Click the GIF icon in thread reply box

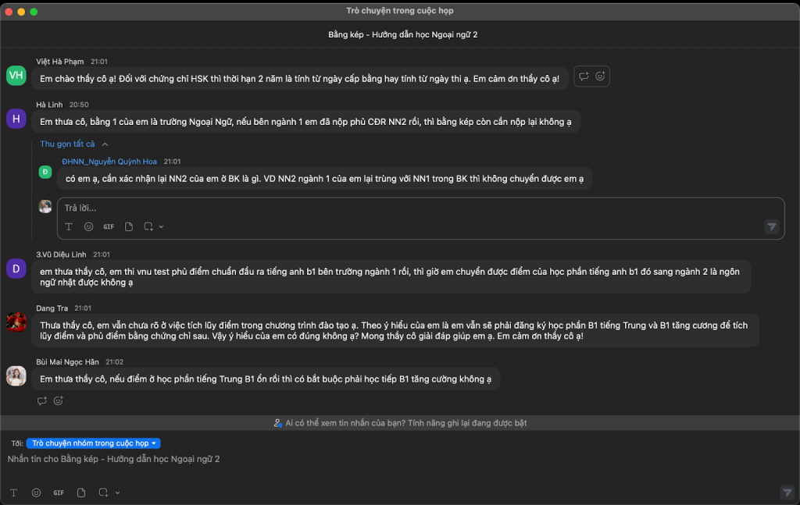click(x=109, y=226)
